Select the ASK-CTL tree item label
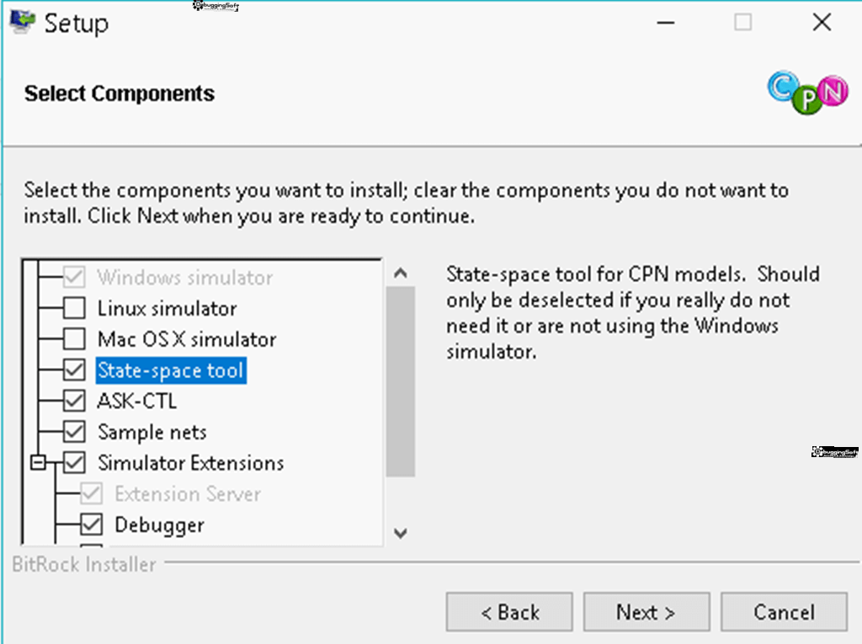 pyautogui.click(x=137, y=401)
